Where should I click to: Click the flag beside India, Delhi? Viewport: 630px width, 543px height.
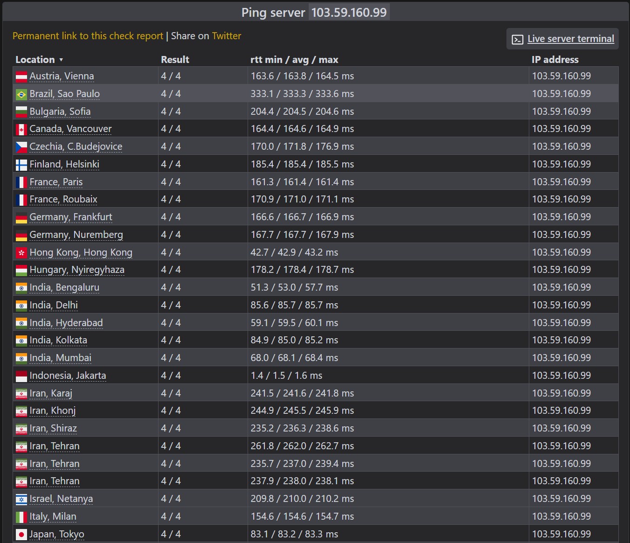(21, 306)
